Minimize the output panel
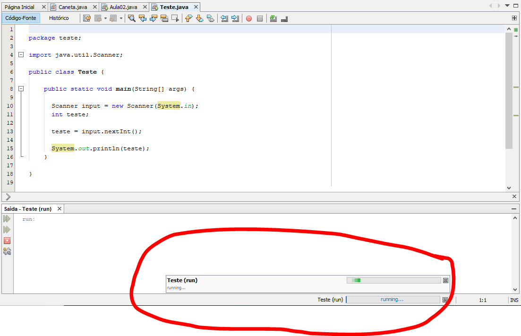The height and width of the screenshot is (336, 521). click(x=514, y=209)
